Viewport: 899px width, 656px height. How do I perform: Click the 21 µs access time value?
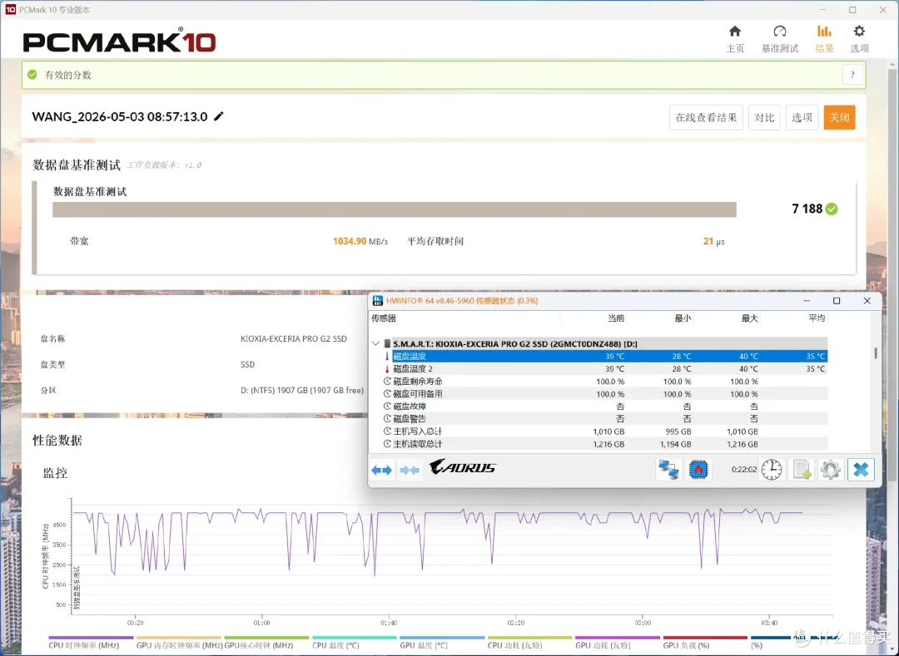pos(714,242)
